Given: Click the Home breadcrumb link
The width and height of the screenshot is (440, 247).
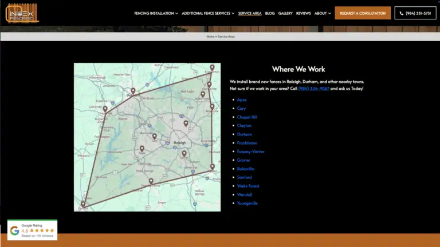Looking at the screenshot, I should [210, 37].
